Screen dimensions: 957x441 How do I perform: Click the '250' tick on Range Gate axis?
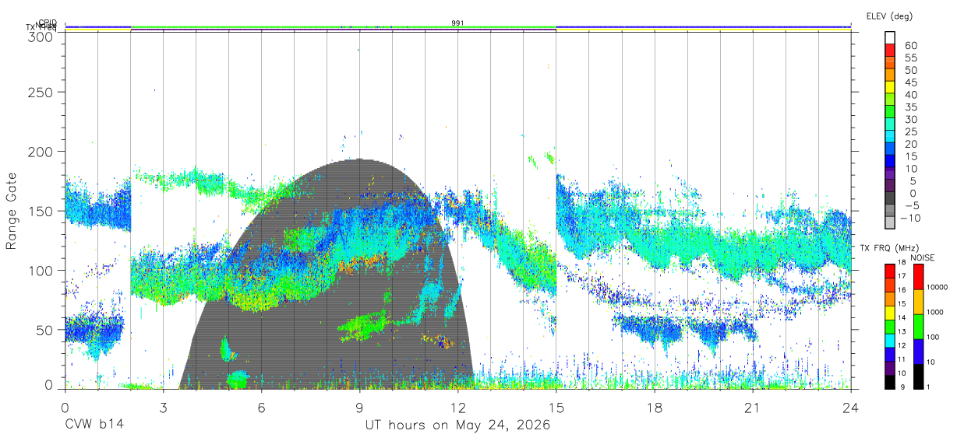[41, 92]
